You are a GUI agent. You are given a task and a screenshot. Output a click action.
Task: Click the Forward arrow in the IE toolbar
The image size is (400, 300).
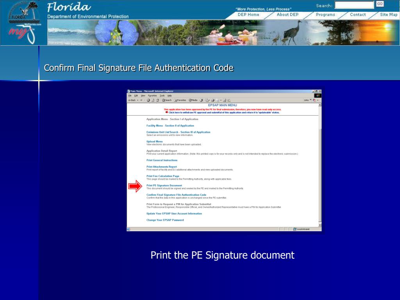click(x=141, y=100)
